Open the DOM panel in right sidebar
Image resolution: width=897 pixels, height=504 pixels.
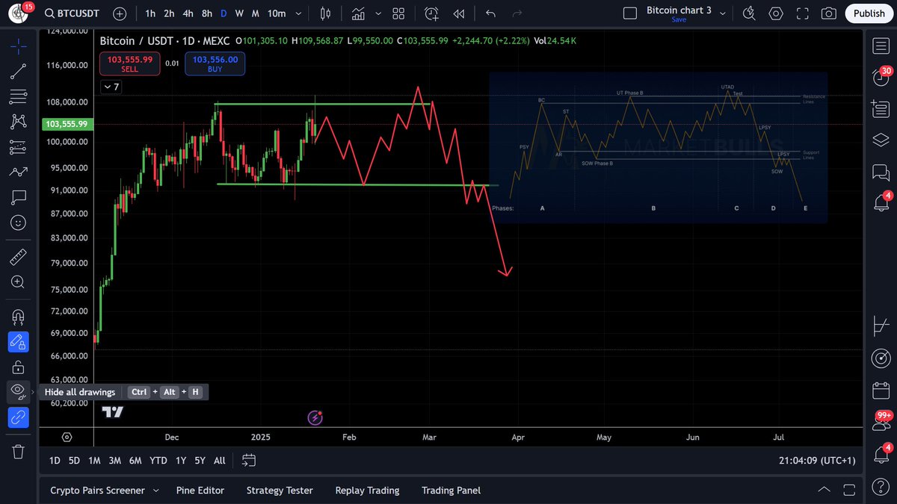point(880,327)
